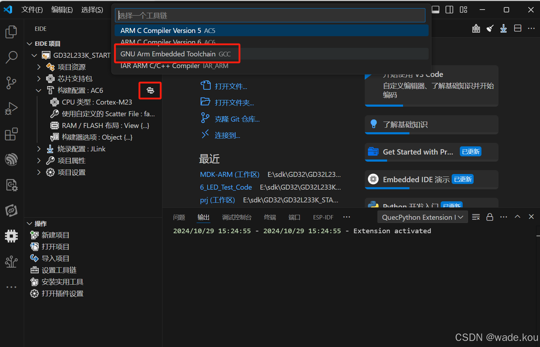Open the Search view in activity bar
The height and width of the screenshot is (347, 540).
[x=11, y=57]
